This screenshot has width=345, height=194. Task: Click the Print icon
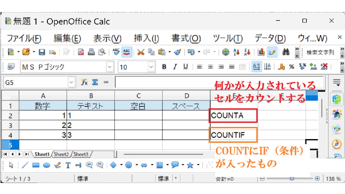pos(92,52)
